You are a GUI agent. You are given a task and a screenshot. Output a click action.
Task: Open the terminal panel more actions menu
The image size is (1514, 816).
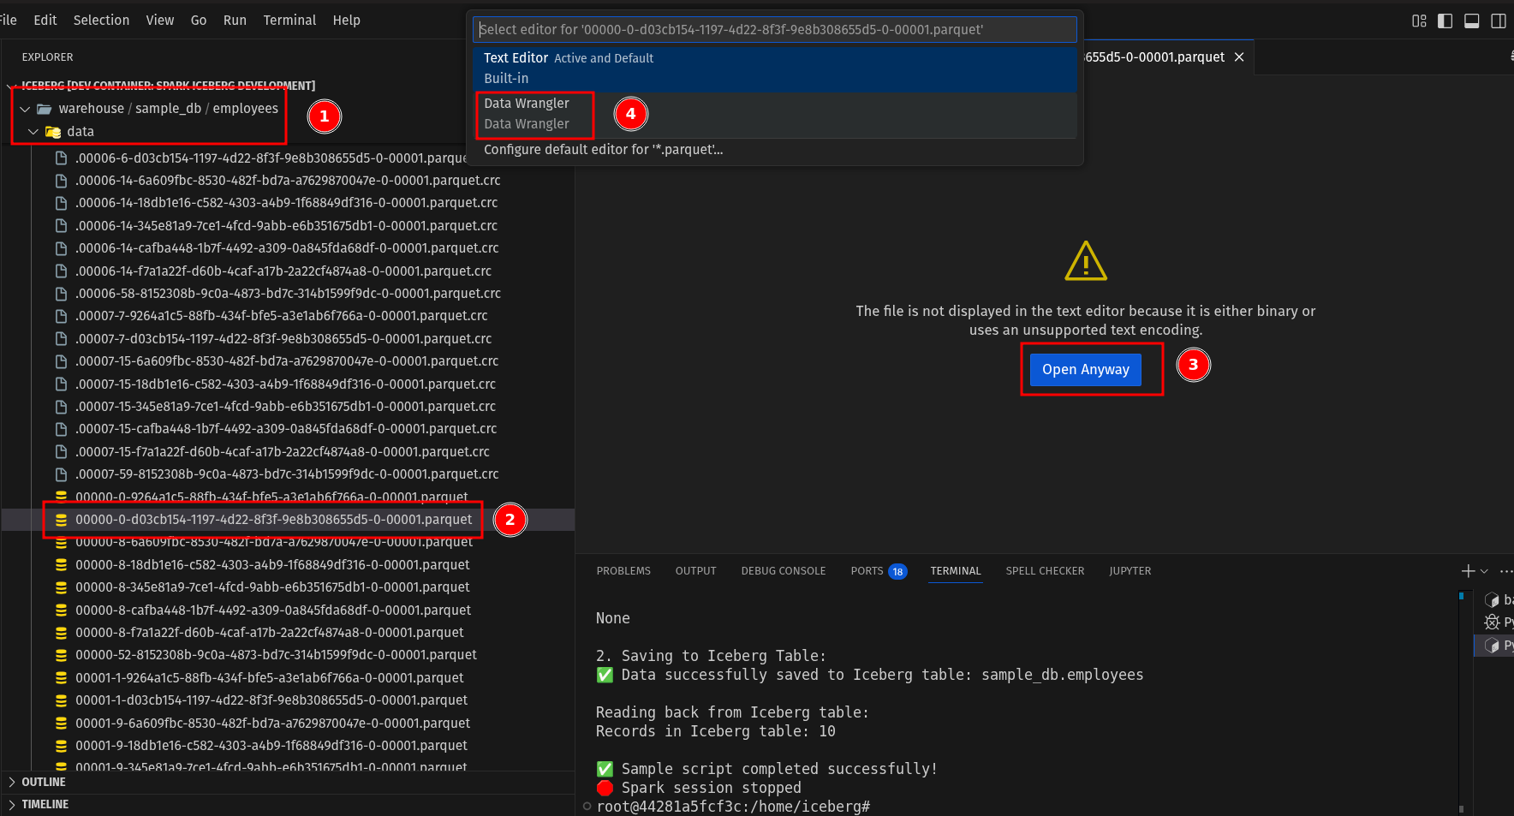(1505, 571)
